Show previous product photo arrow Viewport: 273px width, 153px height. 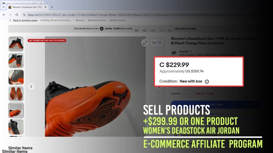pyautogui.click(x=31, y=86)
